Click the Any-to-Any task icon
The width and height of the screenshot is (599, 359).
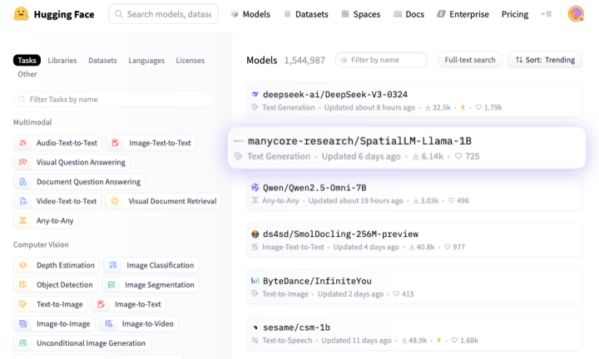pos(23,220)
